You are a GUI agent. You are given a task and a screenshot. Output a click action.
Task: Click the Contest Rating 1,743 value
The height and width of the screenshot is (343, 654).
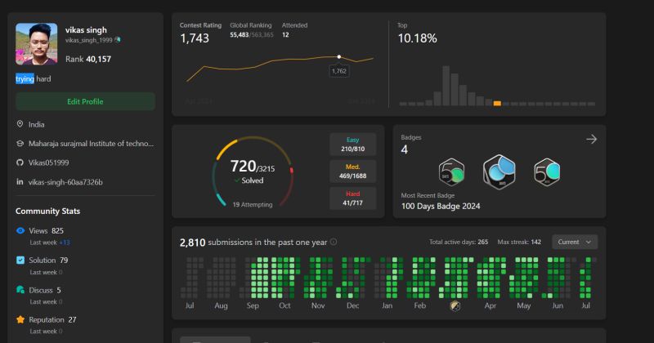(x=195, y=38)
